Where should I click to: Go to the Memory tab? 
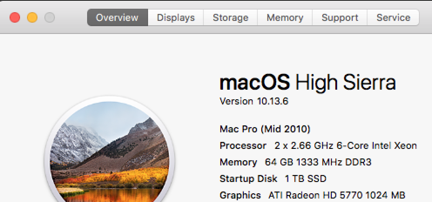[x=285, y=18]
